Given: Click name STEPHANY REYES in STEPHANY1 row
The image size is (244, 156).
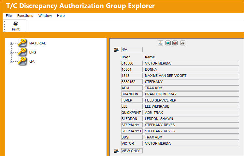Looking at the screenshot, I should click(x=192, y=131).
